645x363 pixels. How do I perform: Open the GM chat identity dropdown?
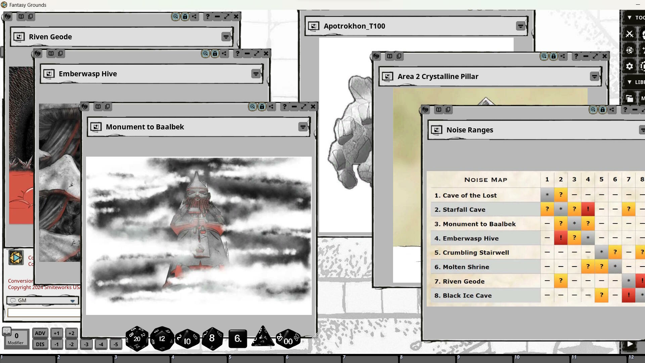pyautogui.click(x=72, y=300)
